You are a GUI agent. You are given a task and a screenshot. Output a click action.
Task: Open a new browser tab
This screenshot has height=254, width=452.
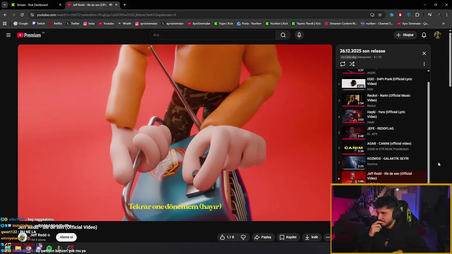click(125, 5)
